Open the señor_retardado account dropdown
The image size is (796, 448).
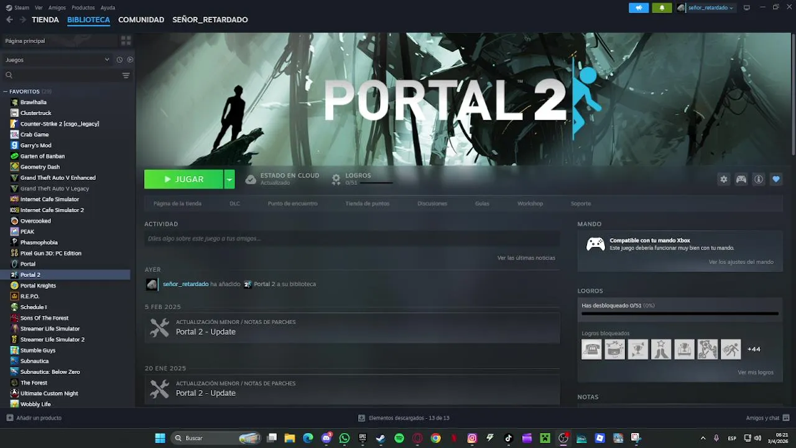click(706, 7)
